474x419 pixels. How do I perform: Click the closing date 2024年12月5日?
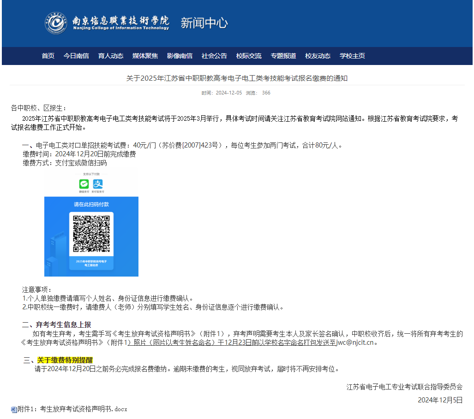coord(440,400)
